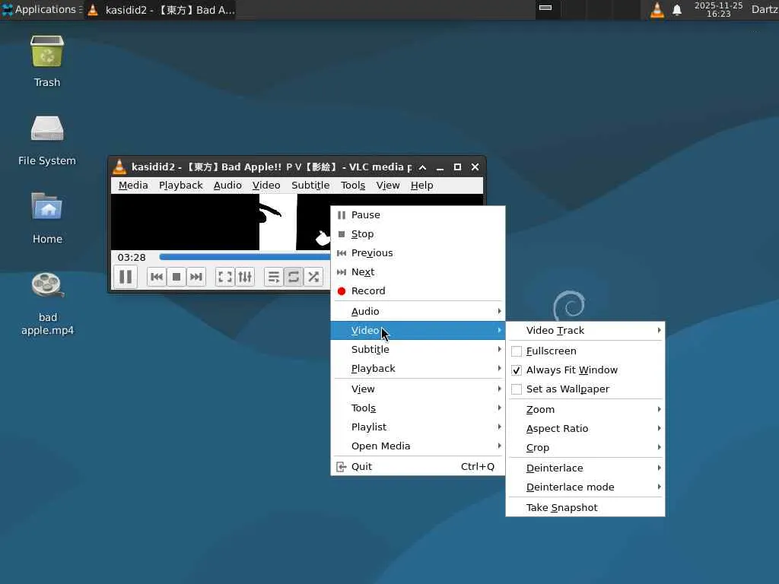This screenshot has width=779, height=584.
Task: Expand the View submenu in context menu
Action: coord(418,389)
